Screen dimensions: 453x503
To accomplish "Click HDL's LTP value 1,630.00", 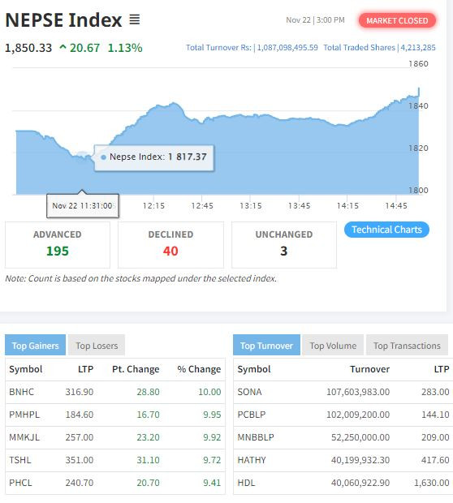I will (x=432, y=483).
